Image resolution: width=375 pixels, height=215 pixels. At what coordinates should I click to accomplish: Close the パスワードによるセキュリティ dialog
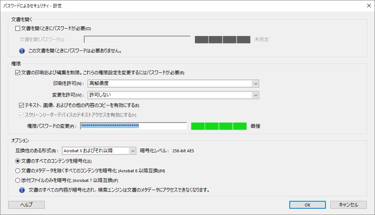(x=369, y=6)
